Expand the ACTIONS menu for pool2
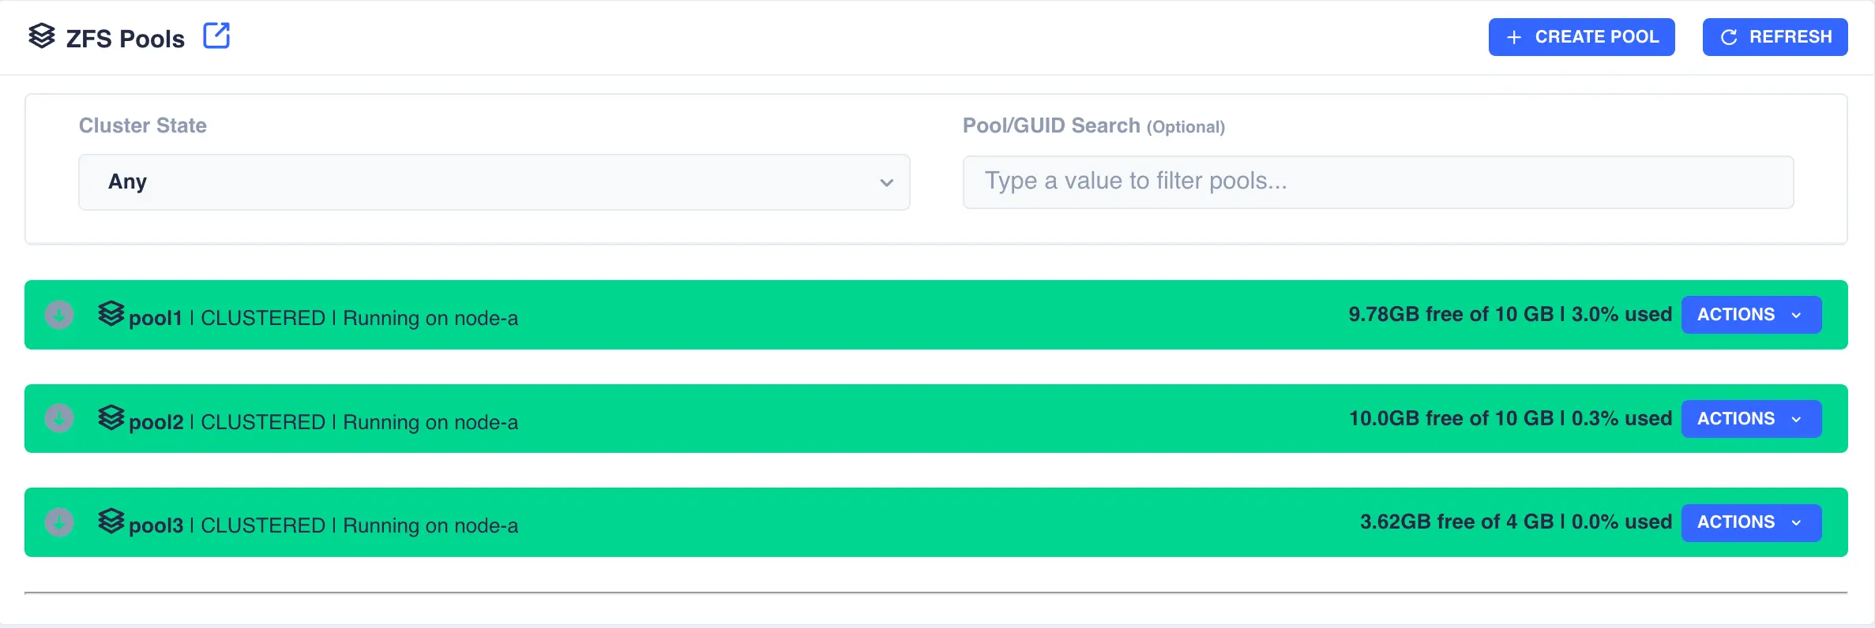Viewport: 1875px width, 628px height. point(1751,418)
